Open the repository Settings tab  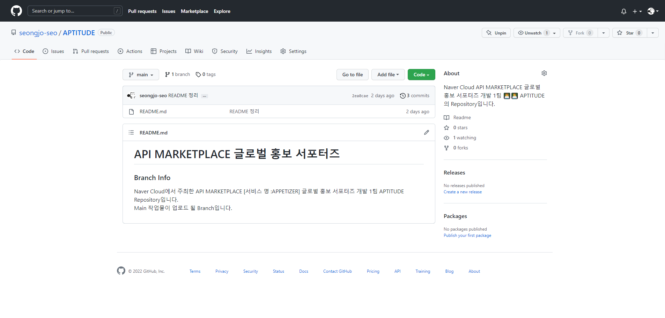(293, 51)
